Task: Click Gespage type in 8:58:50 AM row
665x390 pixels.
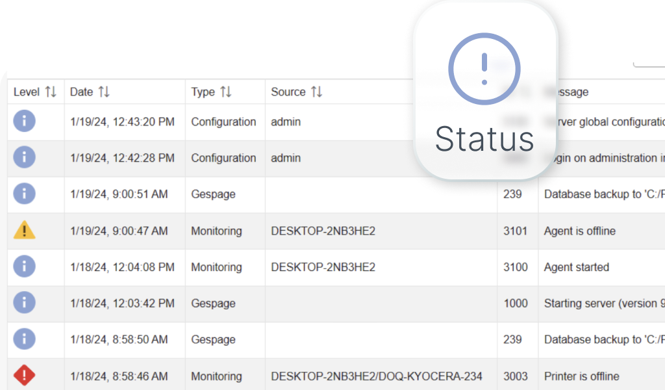Action: point(213,339)
